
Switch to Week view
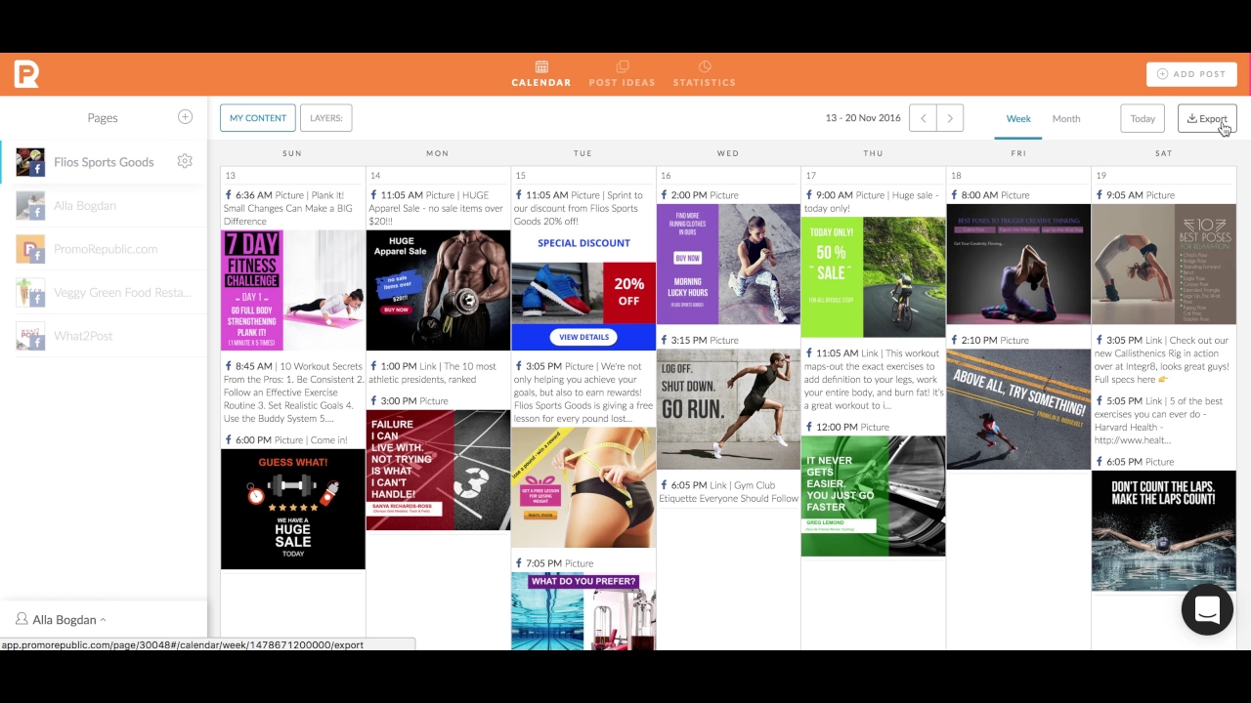(x=1018, y=118)
